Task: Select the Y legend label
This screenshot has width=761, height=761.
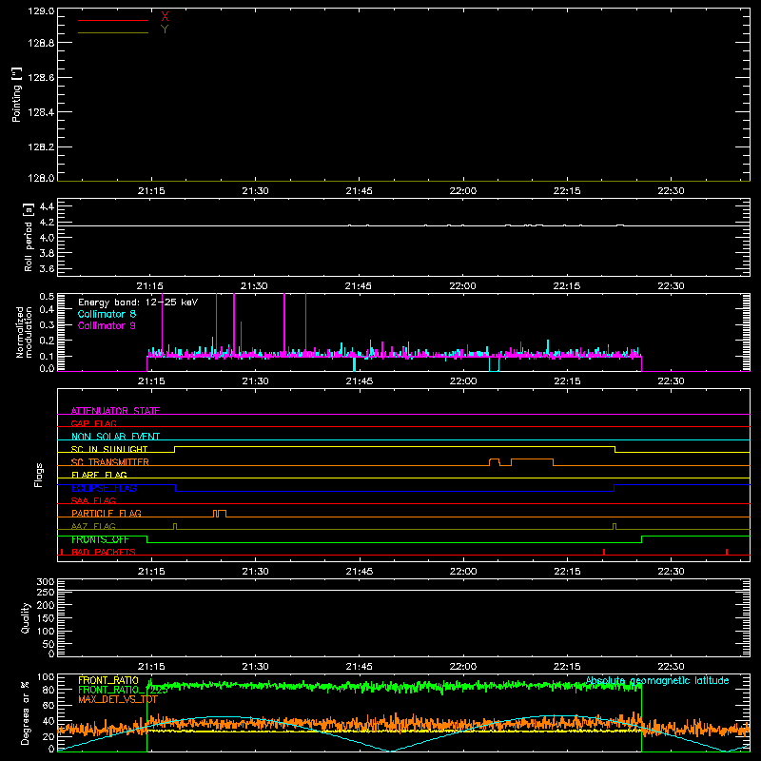Action: (x=165, y=29)
